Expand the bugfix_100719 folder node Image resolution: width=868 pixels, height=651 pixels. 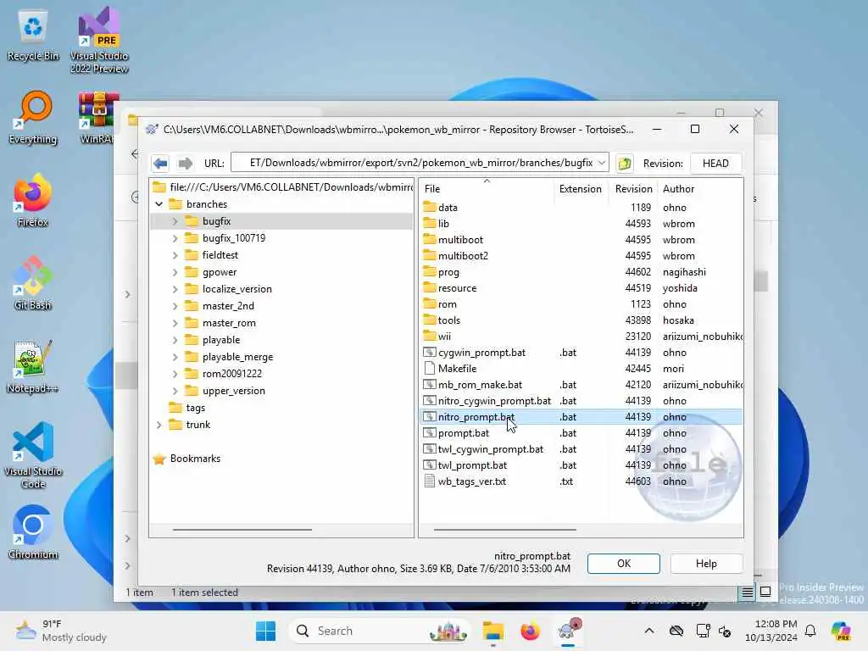[x=175, y=238]
